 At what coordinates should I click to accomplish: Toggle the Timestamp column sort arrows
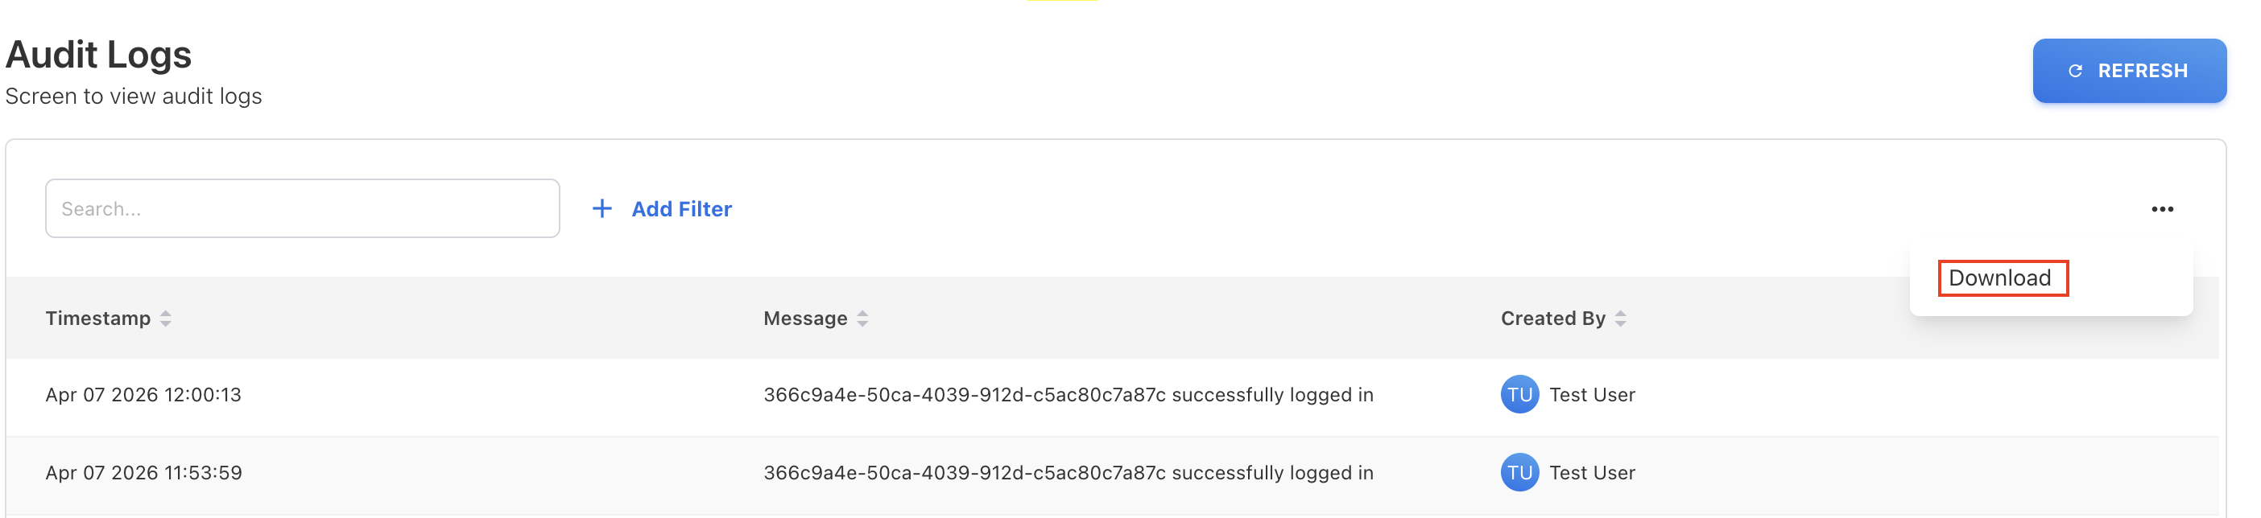[x=166, y=319]
